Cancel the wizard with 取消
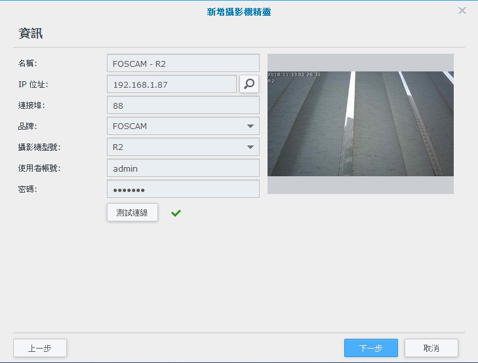Viewport: 478px width, 363px height. (431, 348)
